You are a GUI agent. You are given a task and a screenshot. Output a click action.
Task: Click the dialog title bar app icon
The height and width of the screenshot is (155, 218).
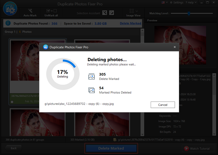point(46,47)
